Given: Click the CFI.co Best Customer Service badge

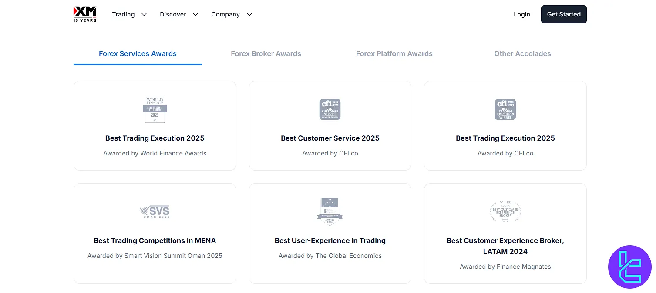Looking at the screenshot, I should pos(330,109).
